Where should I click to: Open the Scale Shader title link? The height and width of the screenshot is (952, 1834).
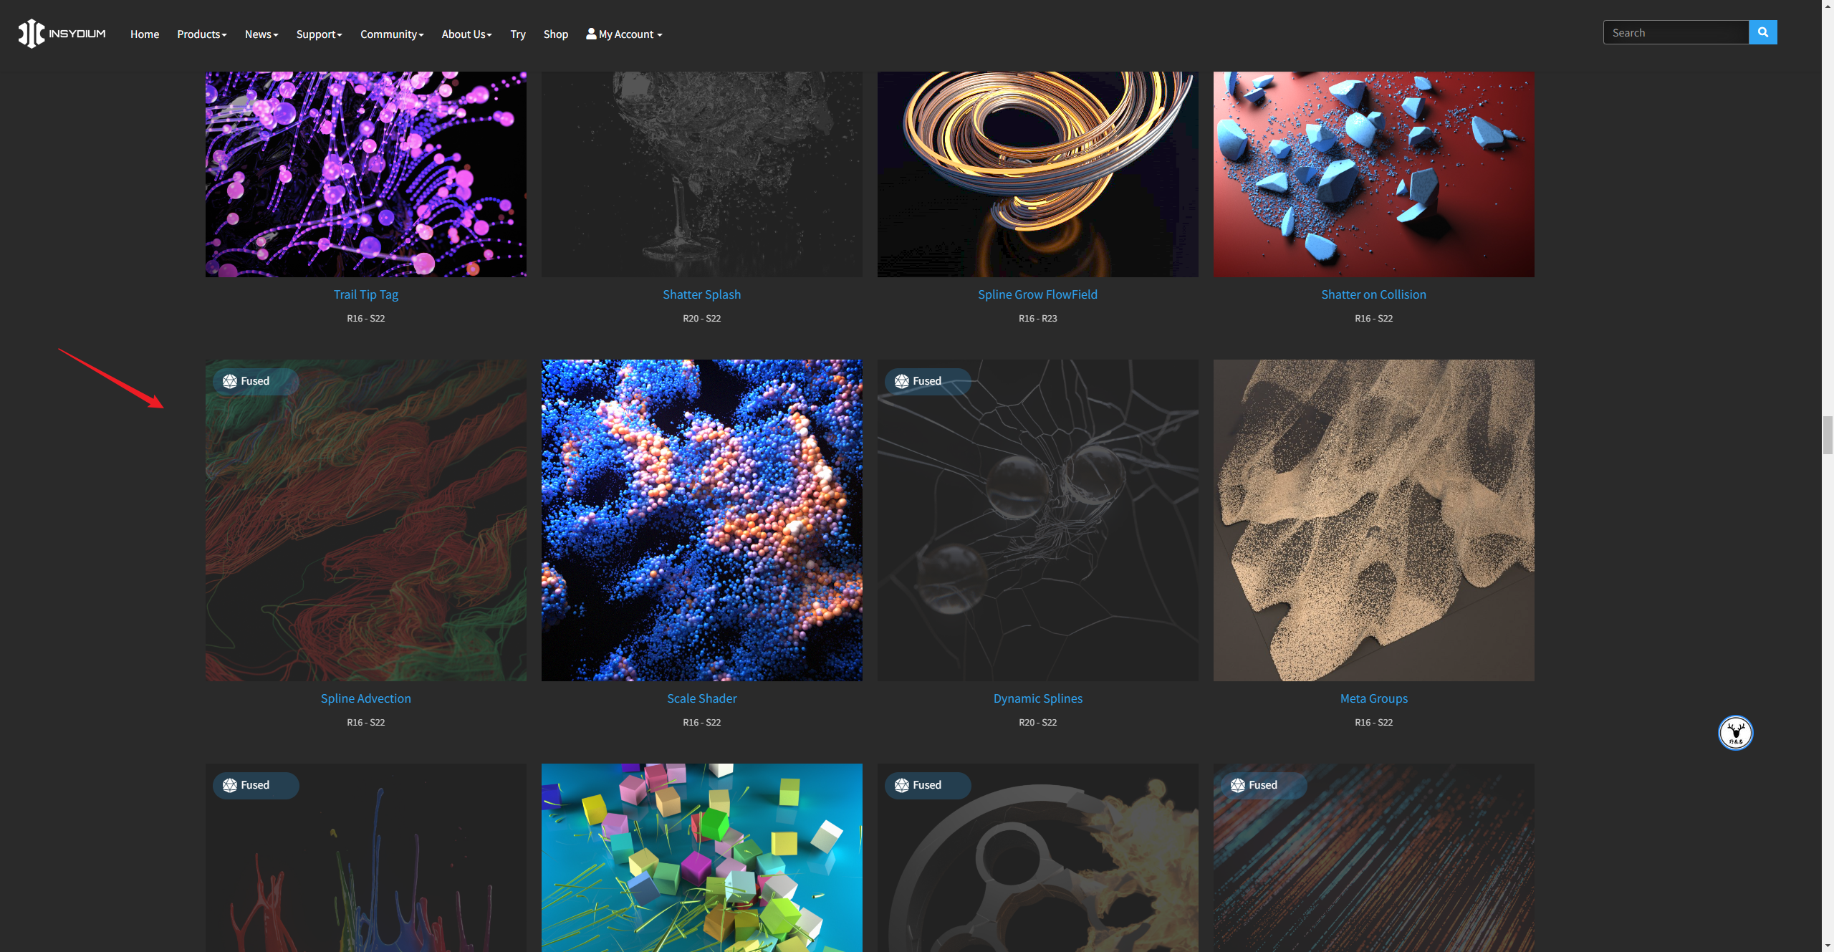[x=701, y=698]
